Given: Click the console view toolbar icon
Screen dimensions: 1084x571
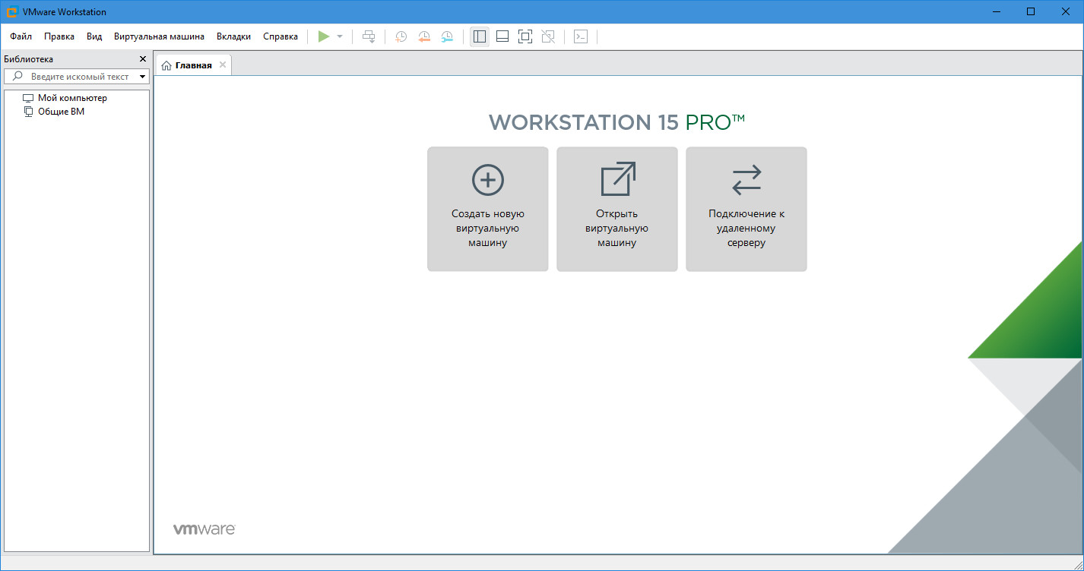Looking at the screenshot, I should click(x=581, y=36).
